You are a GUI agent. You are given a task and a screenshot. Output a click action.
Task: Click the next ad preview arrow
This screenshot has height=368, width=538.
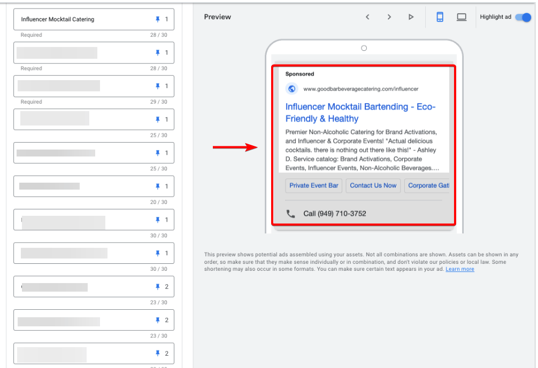(389, 17)
